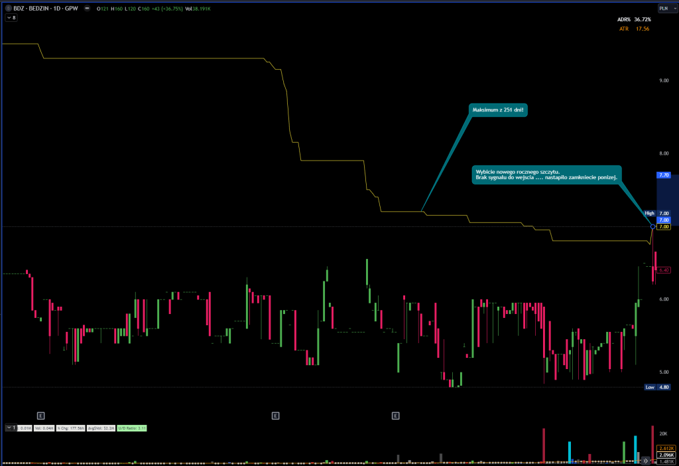Expand the volume pane indicator legend
The width and height of the screenshot is (679, 466).
(9, 428)
